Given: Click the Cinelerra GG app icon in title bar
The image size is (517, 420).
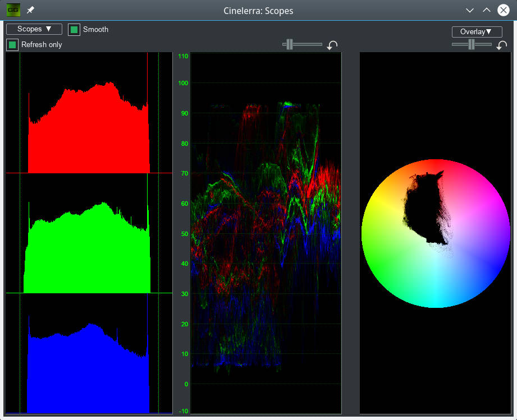Looking at the screenshot, I should (13, 10).
